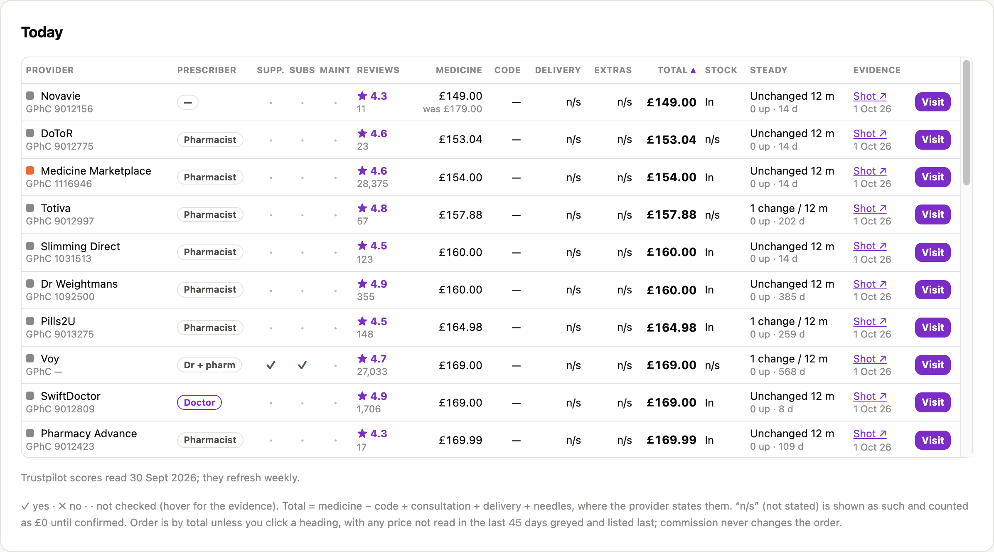994x552 pixels.
Task: Click the star rating for Totiva
Action: (372, 208)
